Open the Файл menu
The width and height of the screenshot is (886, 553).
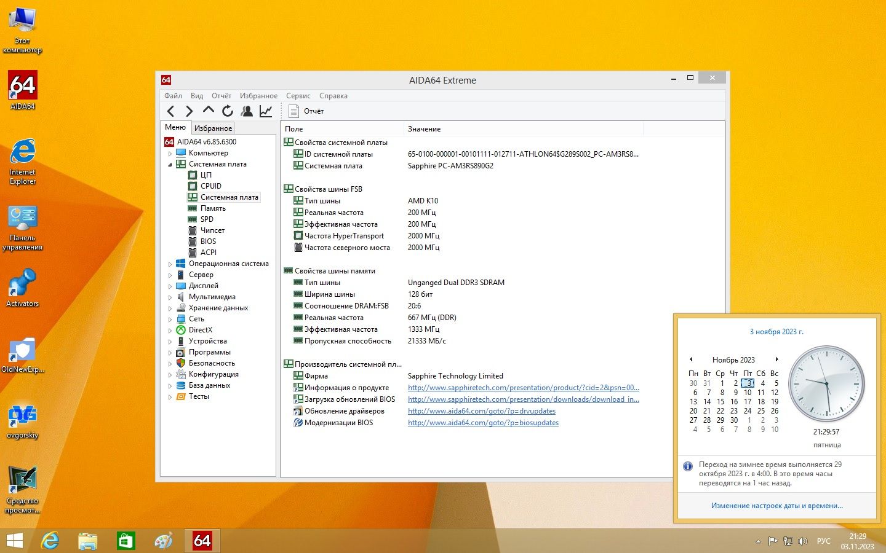point(173,96)
